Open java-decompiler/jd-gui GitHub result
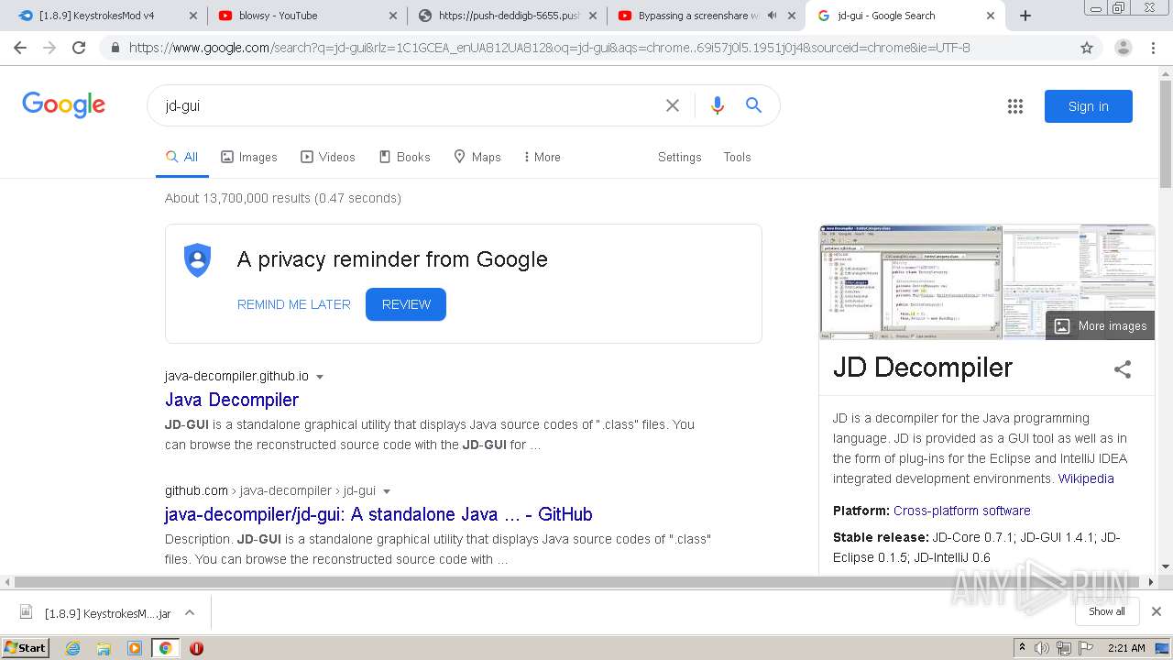The height and width of the screenshot is (660, 1173). (x=378, y=514)
